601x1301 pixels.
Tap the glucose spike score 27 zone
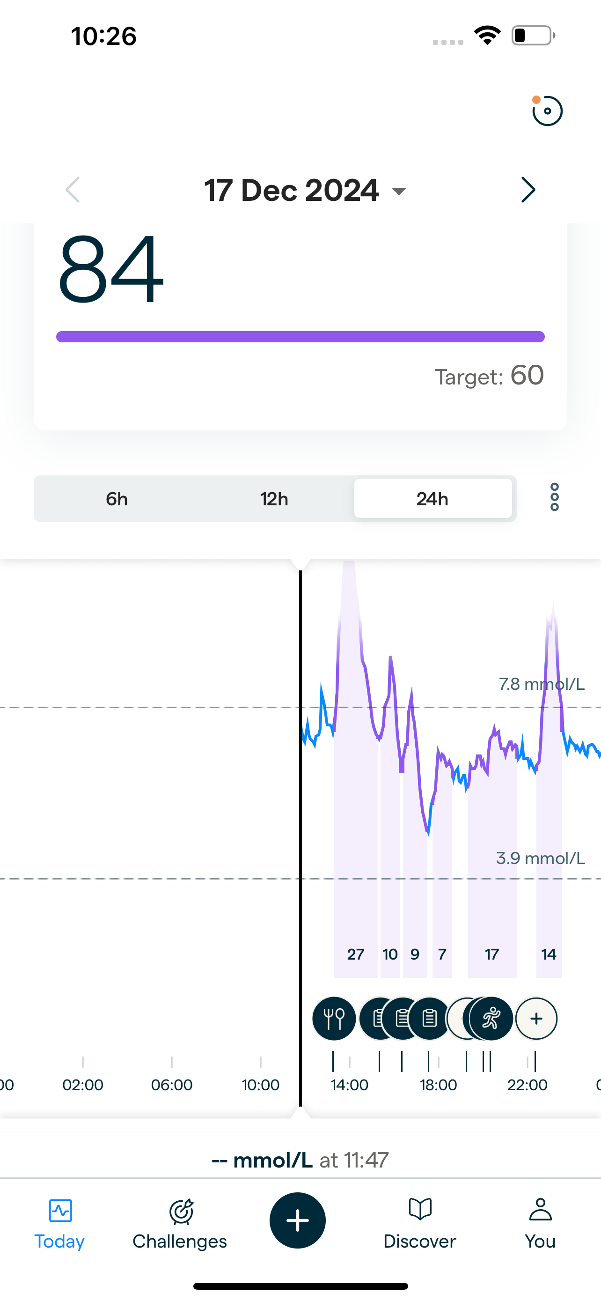pos(355,954)
